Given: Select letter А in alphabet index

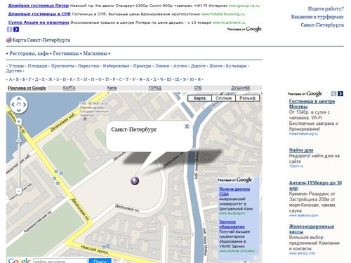Looking at the screenshot, I should point(11,79).
